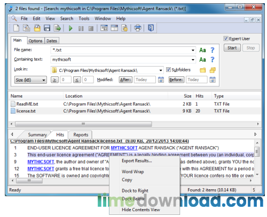Viewport: 267px width, 217px height.
Task: Open help question mark for Containing text
Action: pos(213,60)
